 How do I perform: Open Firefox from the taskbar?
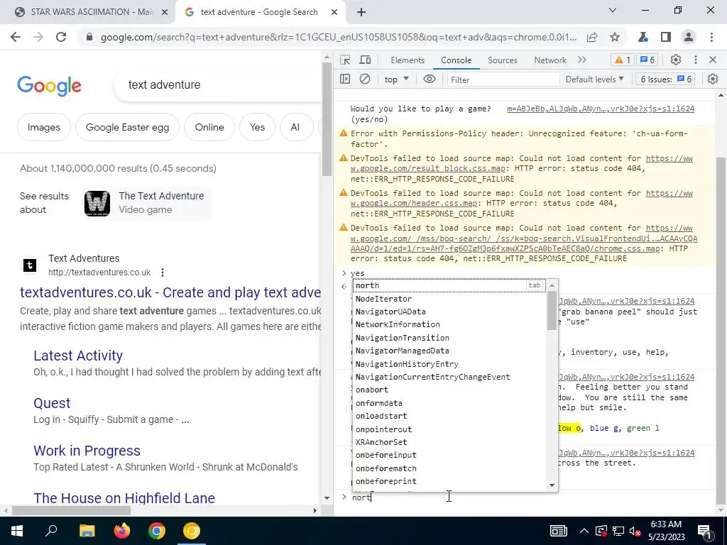122,531
